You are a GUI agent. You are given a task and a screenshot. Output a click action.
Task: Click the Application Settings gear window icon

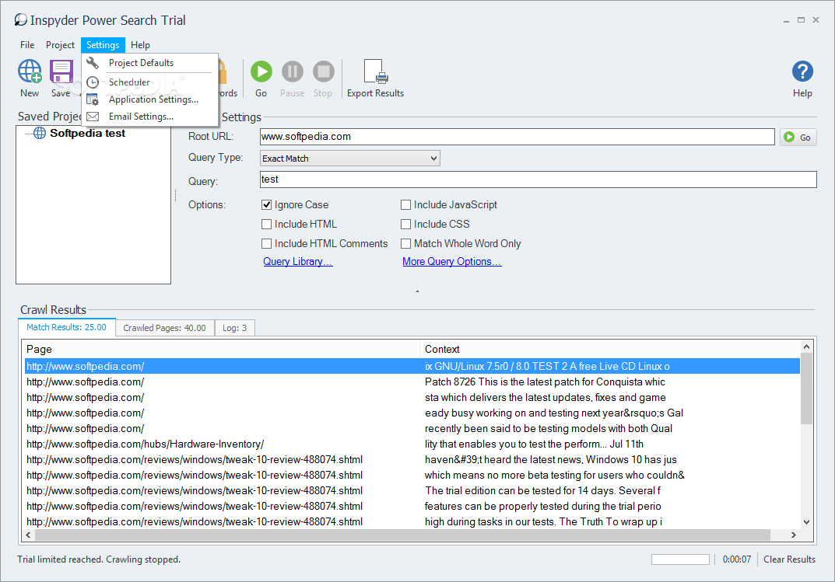93,99
